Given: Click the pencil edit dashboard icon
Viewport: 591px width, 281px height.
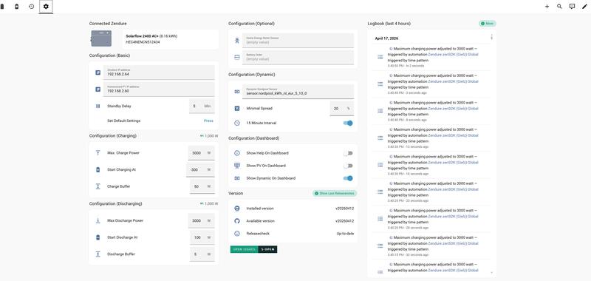Looking at the screenshot, I should tap(584, 7).
